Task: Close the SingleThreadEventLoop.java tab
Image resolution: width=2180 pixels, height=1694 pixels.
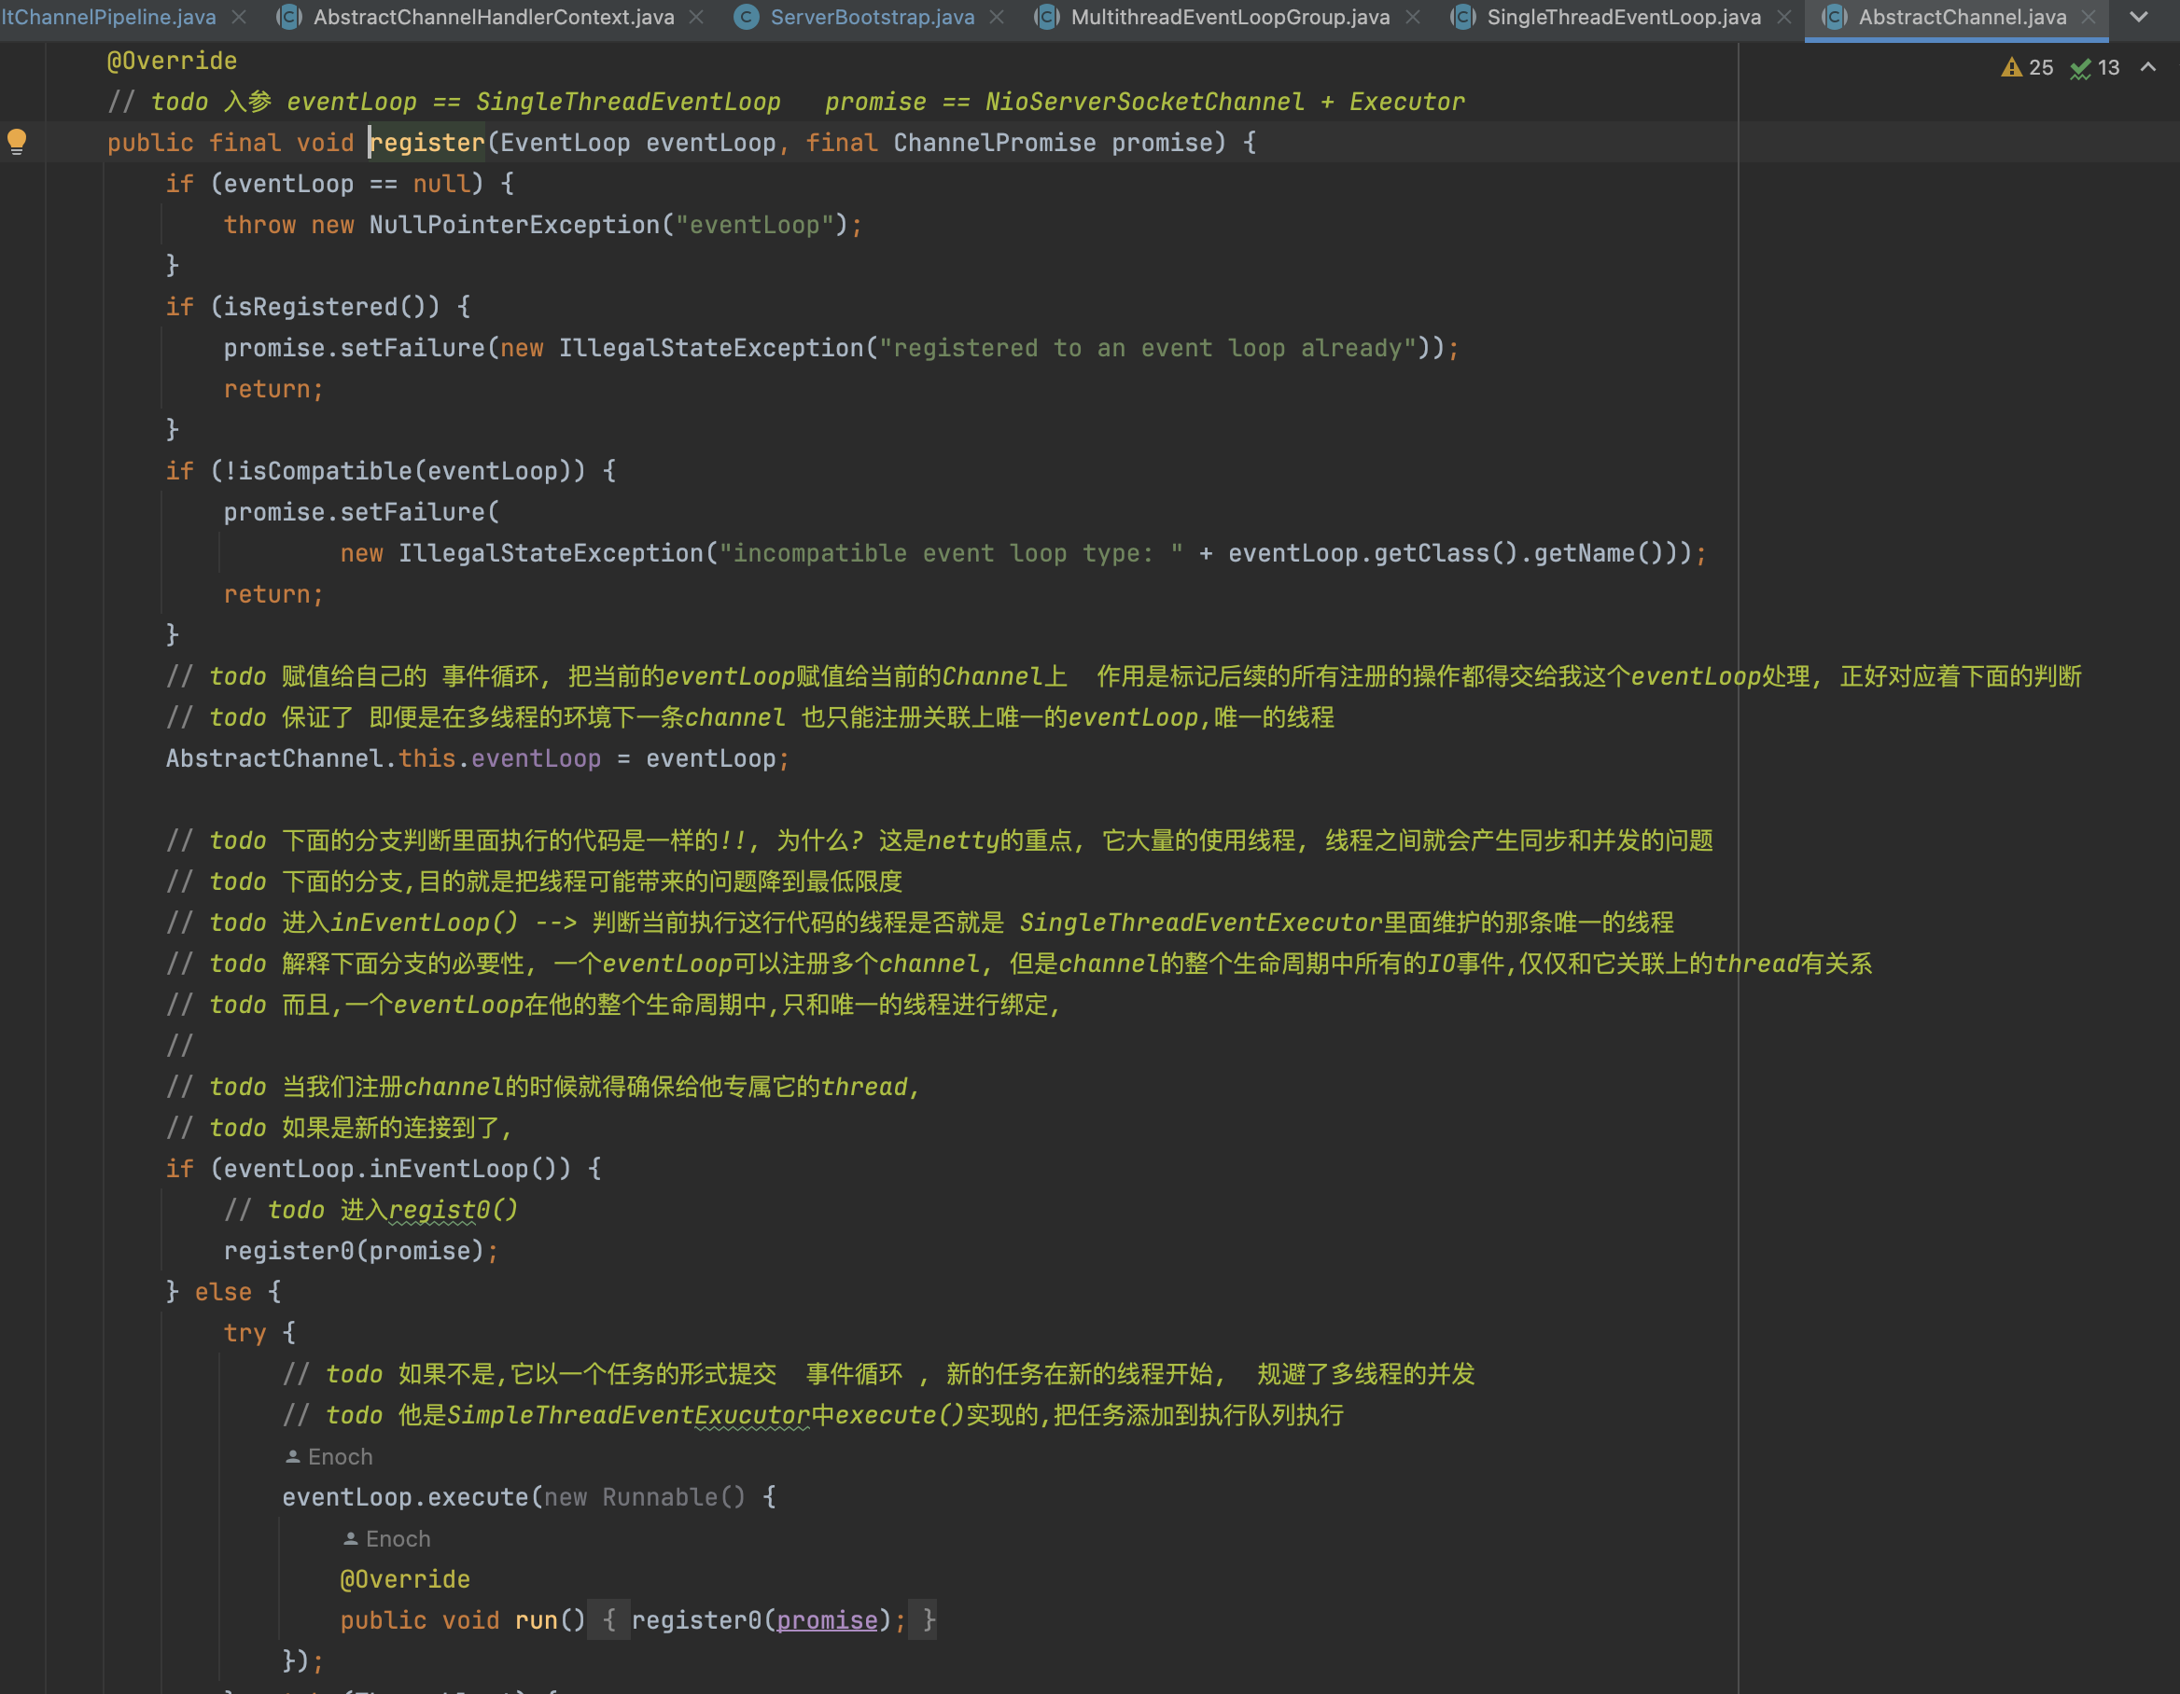Action: tap(1783, 17)
